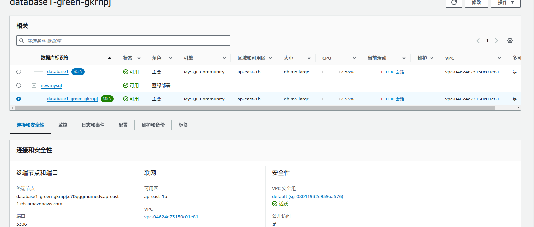Viewport: 534px width, 227px height.
Task: Open CPU column sort dropdown
Action: click(354, 58)
